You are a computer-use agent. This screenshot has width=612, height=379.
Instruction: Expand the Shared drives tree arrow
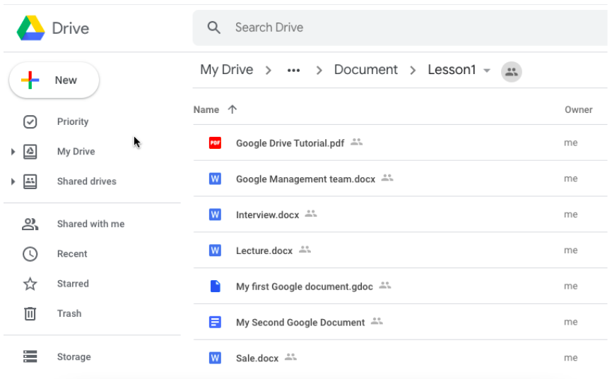pos(13,181)
